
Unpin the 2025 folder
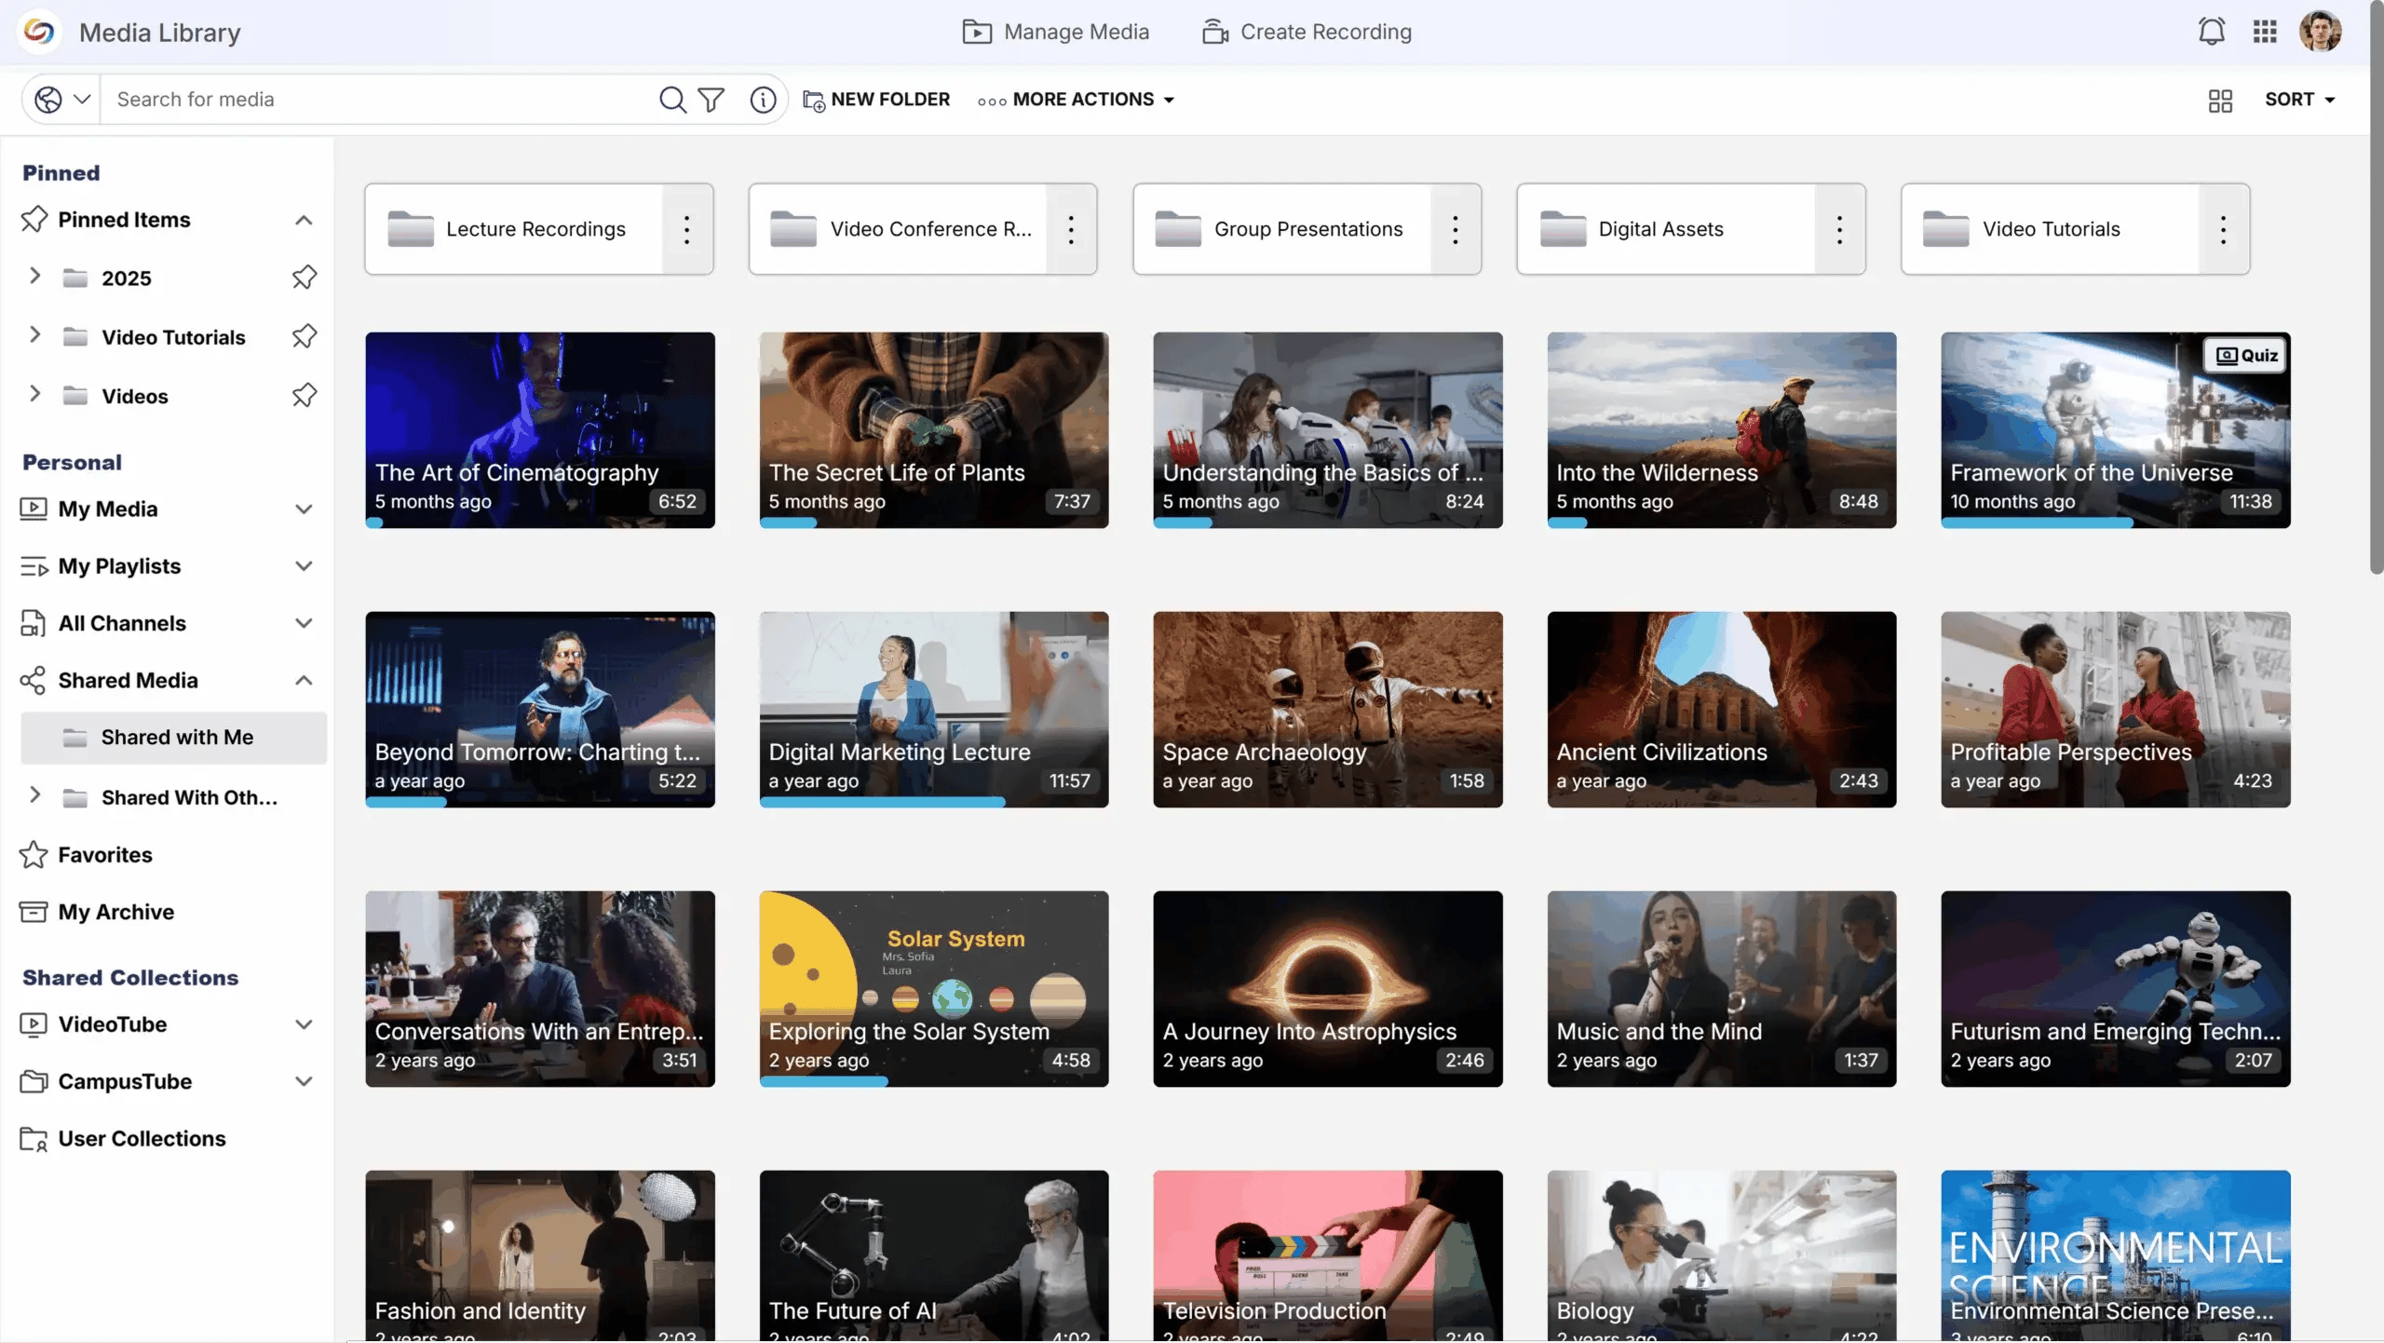[304, 278]
